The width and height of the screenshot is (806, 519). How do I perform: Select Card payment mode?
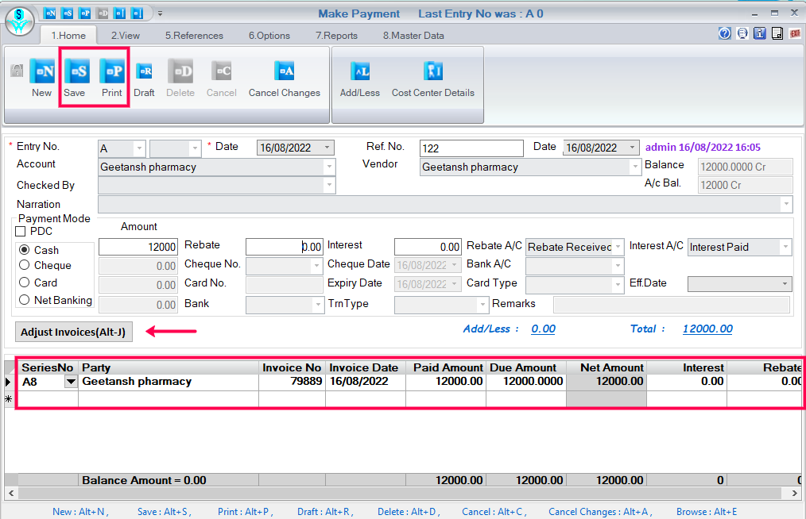(24, 283)
